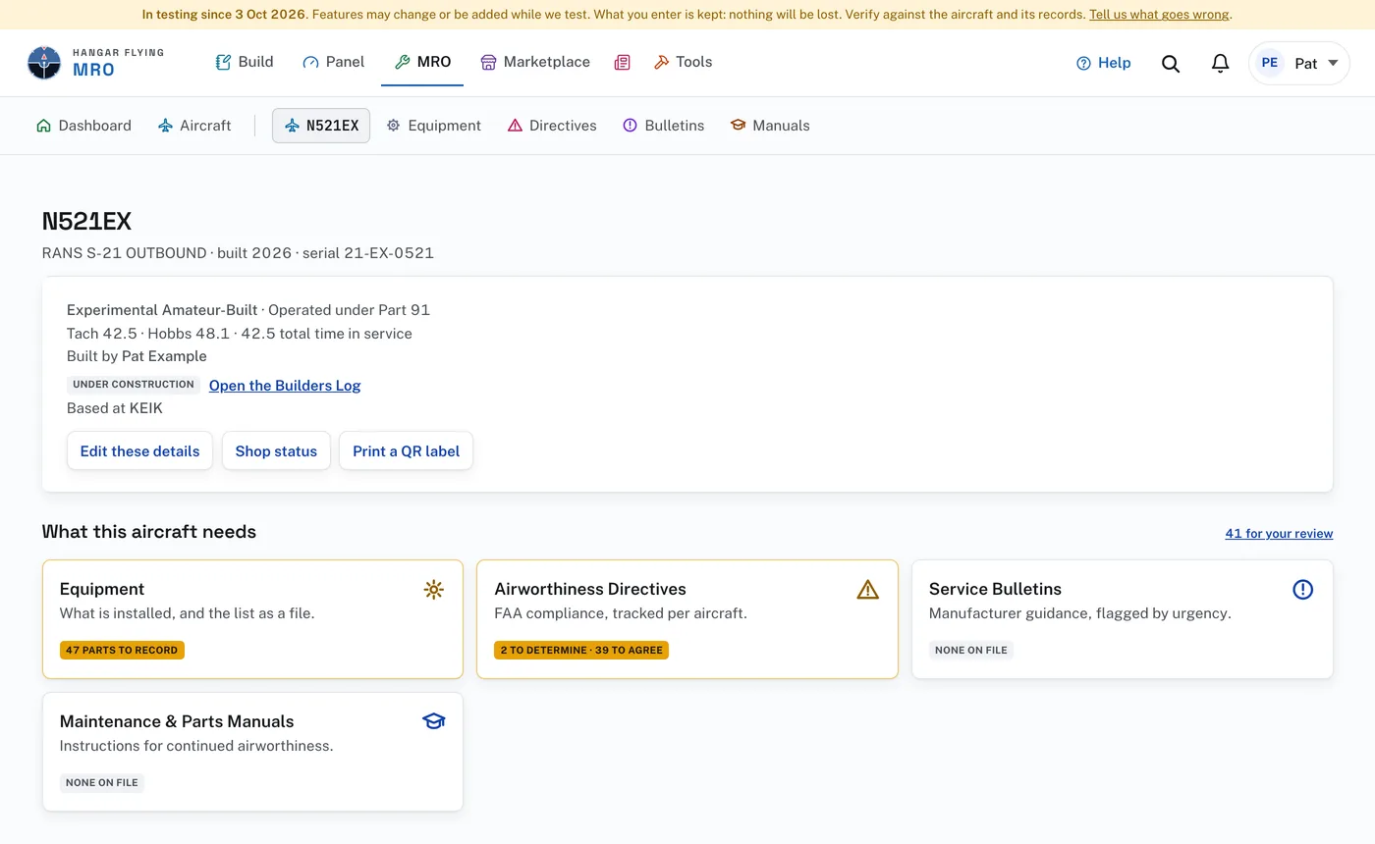
Task: Open the Service Bulletins card title
Action: point(995,589)
